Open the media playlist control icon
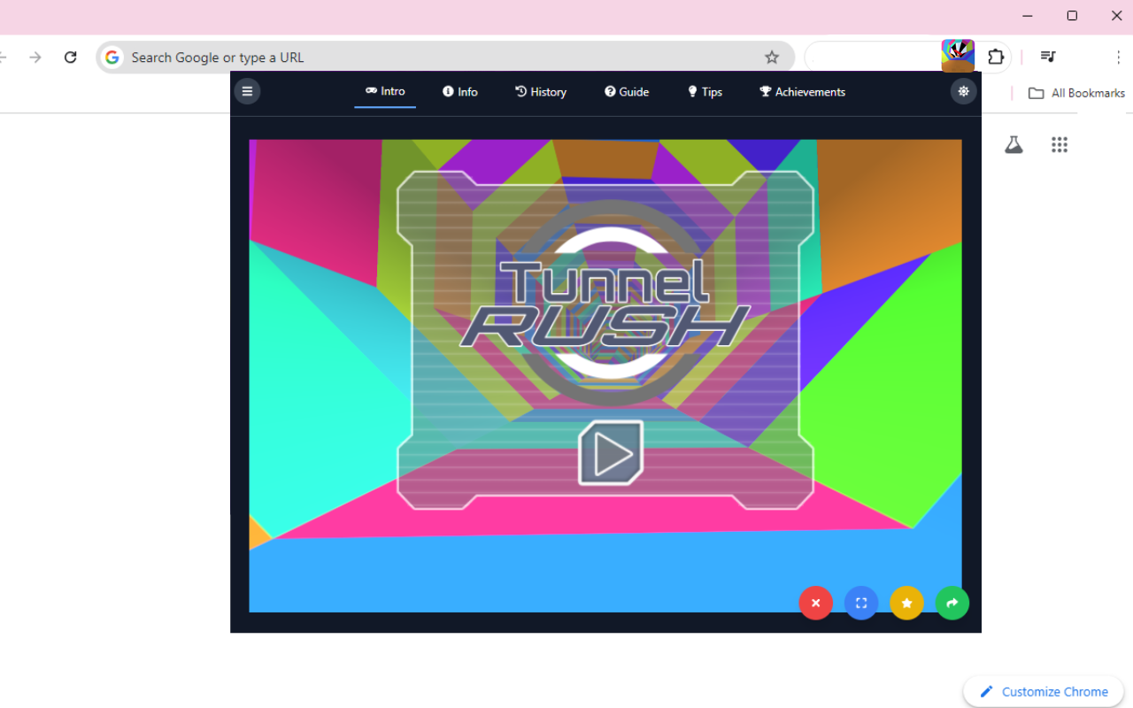 tap(1047, 56)
